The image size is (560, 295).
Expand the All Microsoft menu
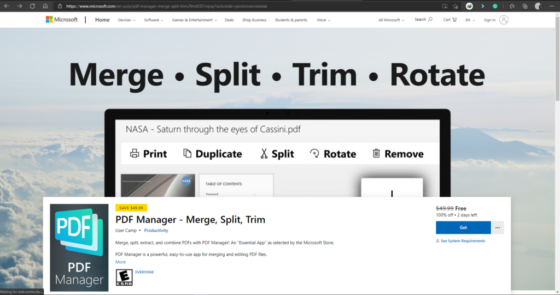pyautogui.click(x=392, y=20)
